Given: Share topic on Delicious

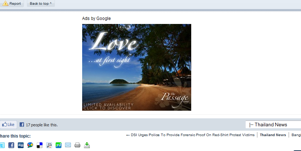Looking at the screenshot, I should [x=40, y=145].
